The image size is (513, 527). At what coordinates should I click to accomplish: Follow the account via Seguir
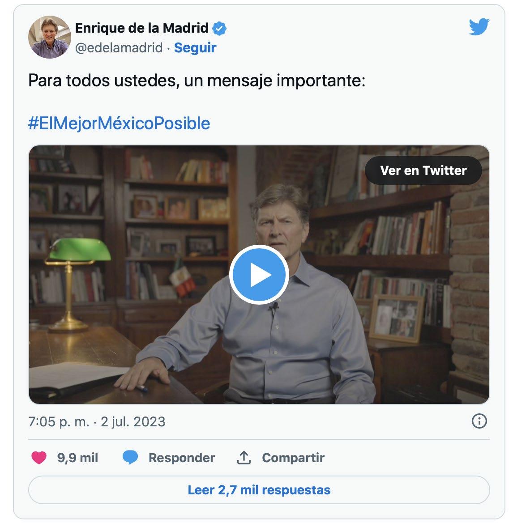[195, 48]
